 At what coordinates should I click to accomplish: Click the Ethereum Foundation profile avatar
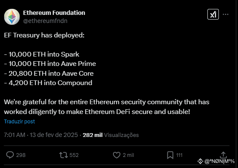[x=12, y=17]
